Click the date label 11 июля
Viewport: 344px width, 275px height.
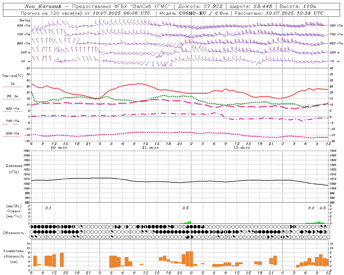[x=150, y=148]
